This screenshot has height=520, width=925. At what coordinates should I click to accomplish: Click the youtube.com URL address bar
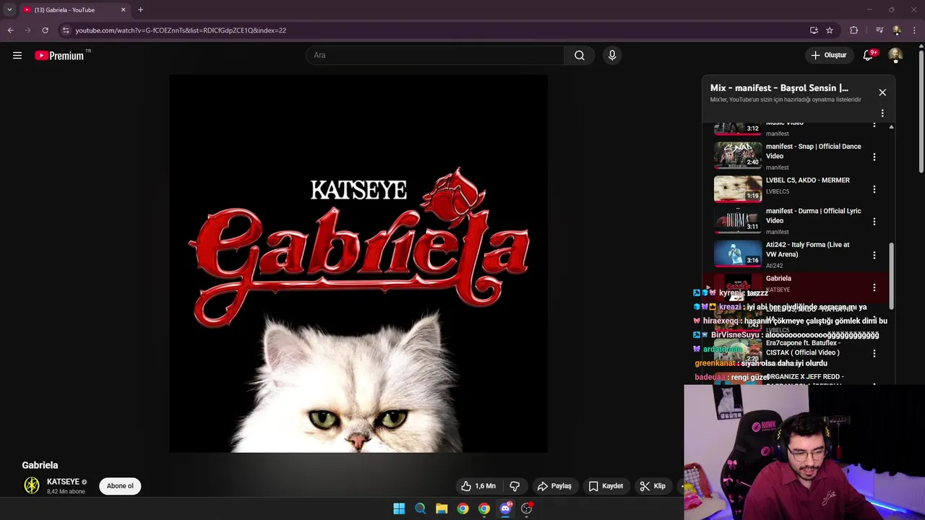tap(181, 30)
